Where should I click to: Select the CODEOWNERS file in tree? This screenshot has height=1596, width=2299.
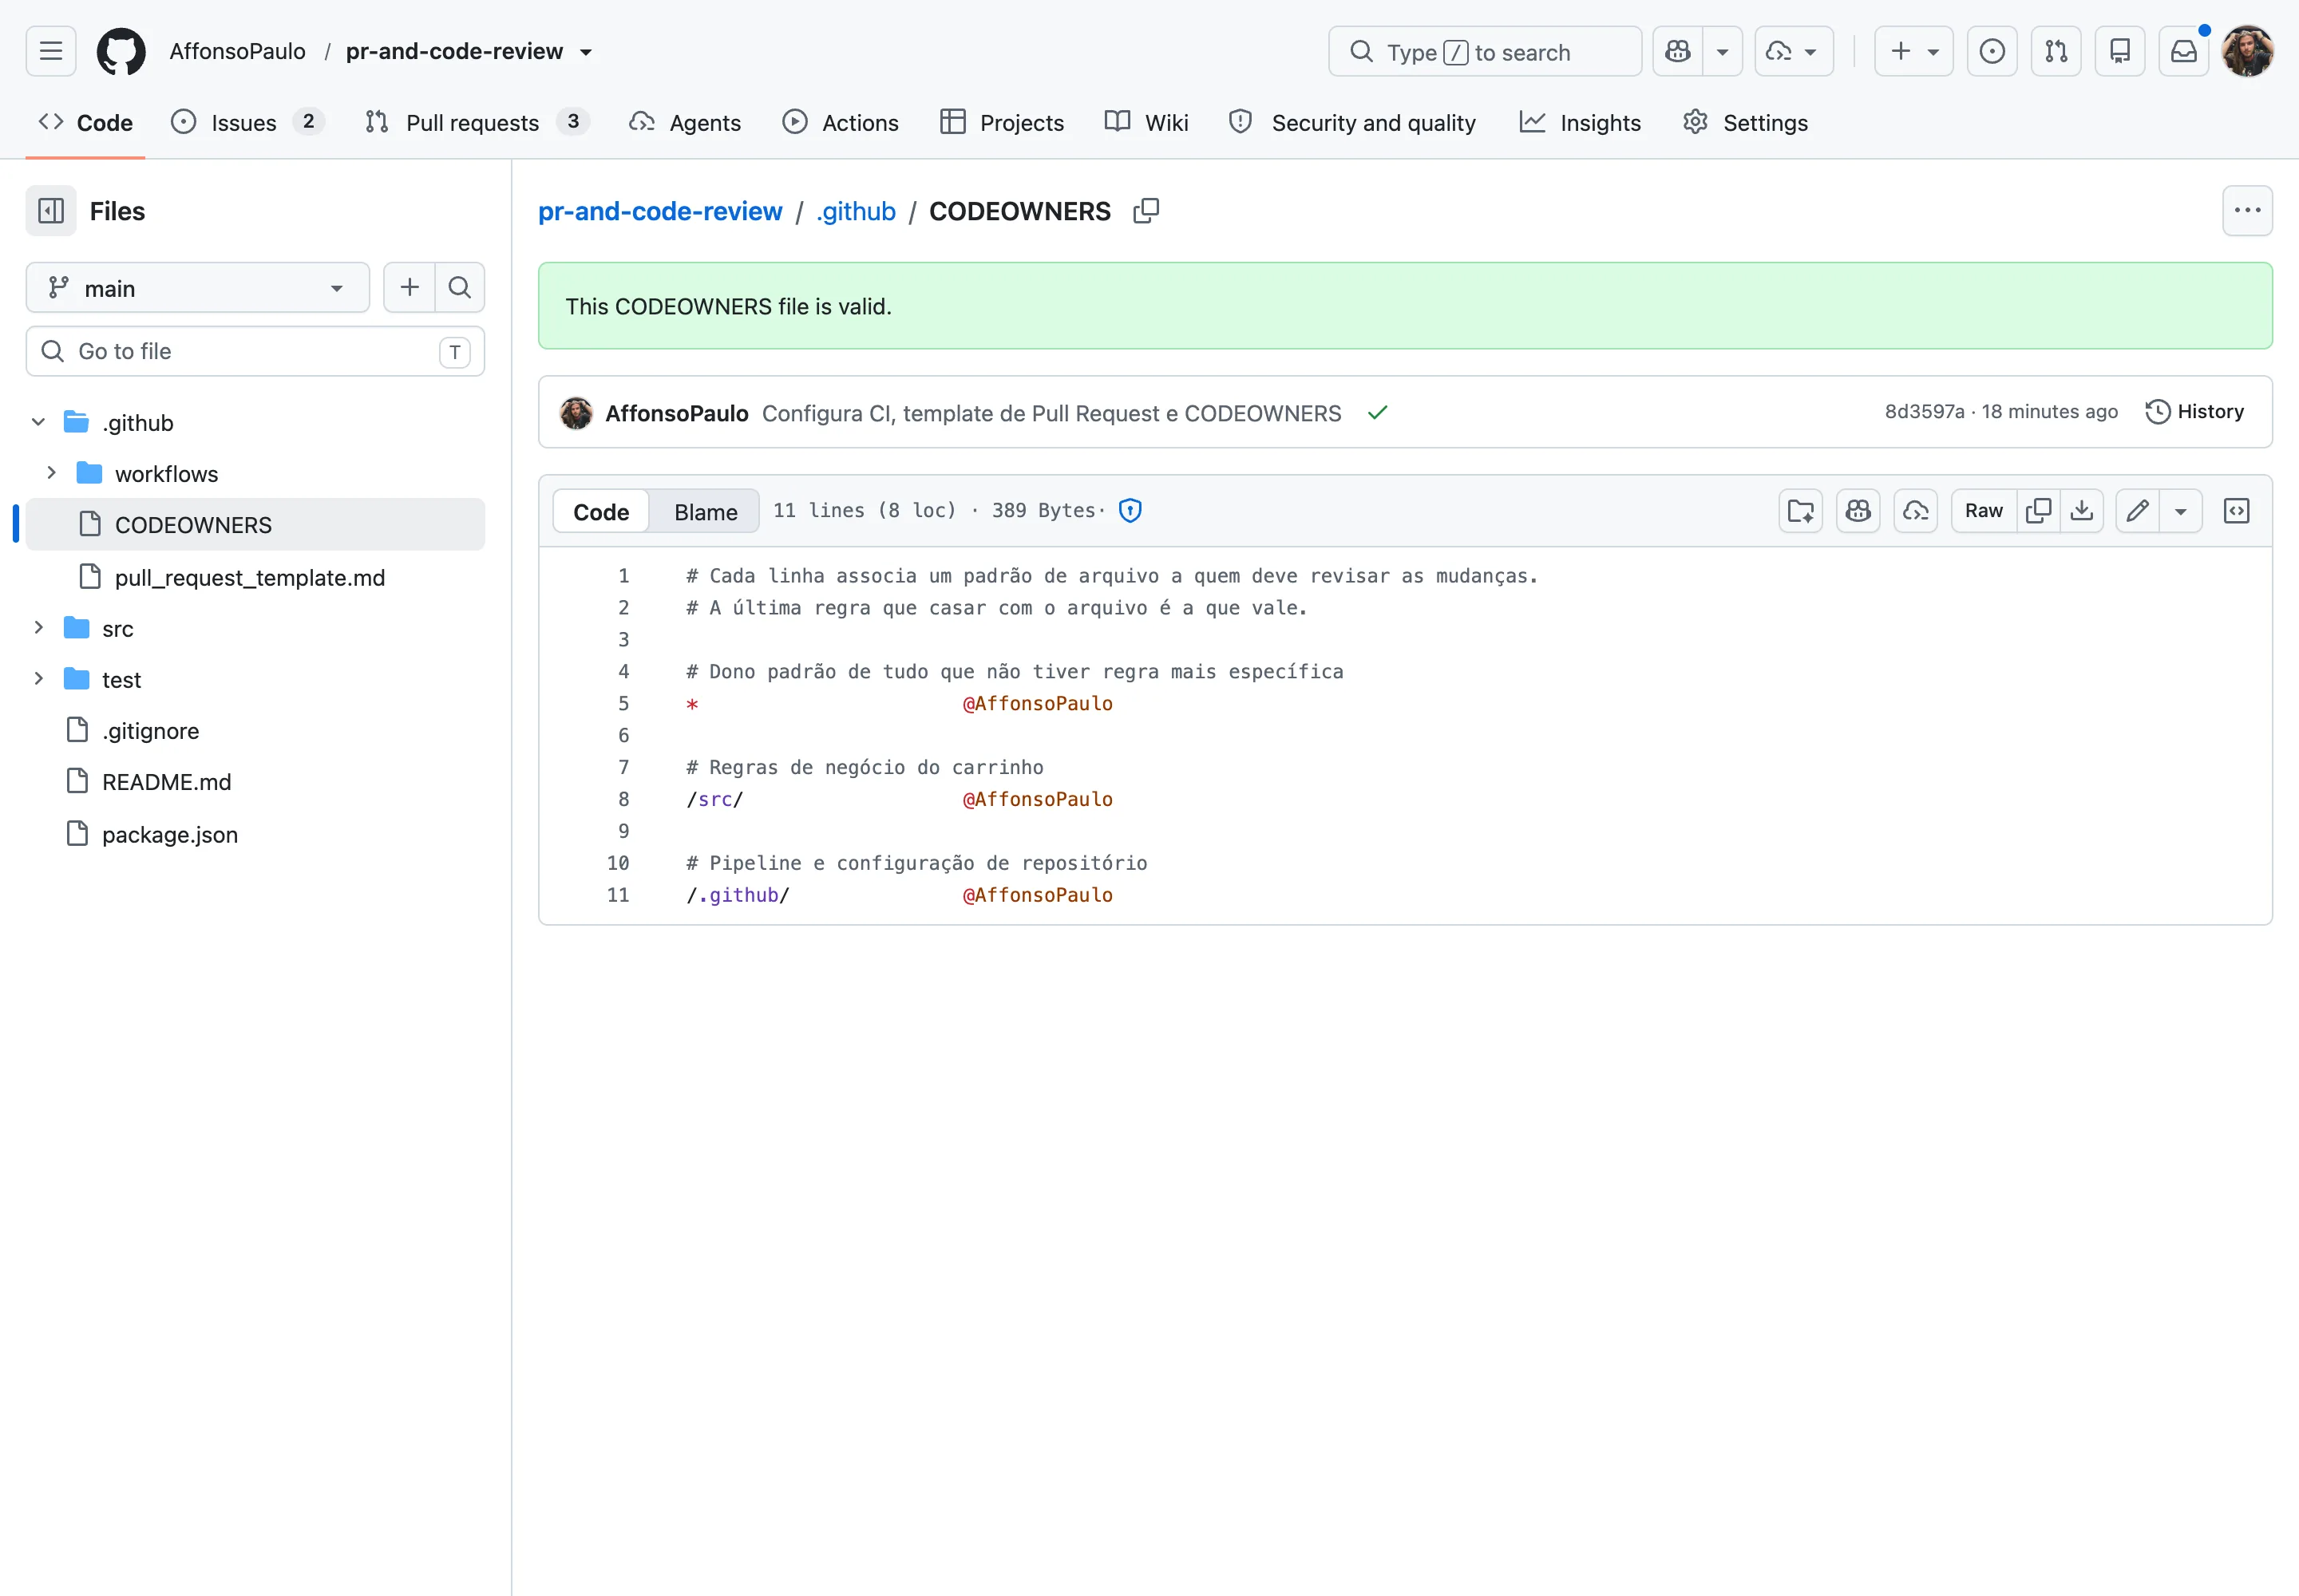pyautogui.click(x=255, y=524)
